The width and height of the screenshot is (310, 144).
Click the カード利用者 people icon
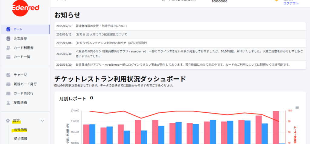tap(8, 48)
